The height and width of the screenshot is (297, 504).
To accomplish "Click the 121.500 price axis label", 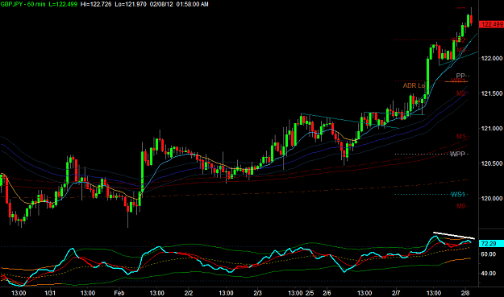I will coord(491,93).
